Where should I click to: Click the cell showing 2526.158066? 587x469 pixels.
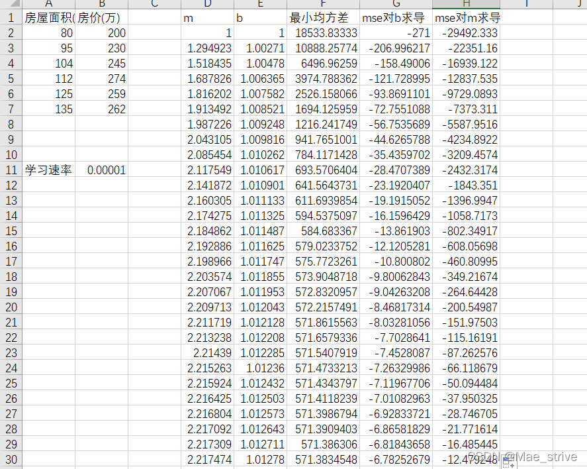[x=324, y=94]
